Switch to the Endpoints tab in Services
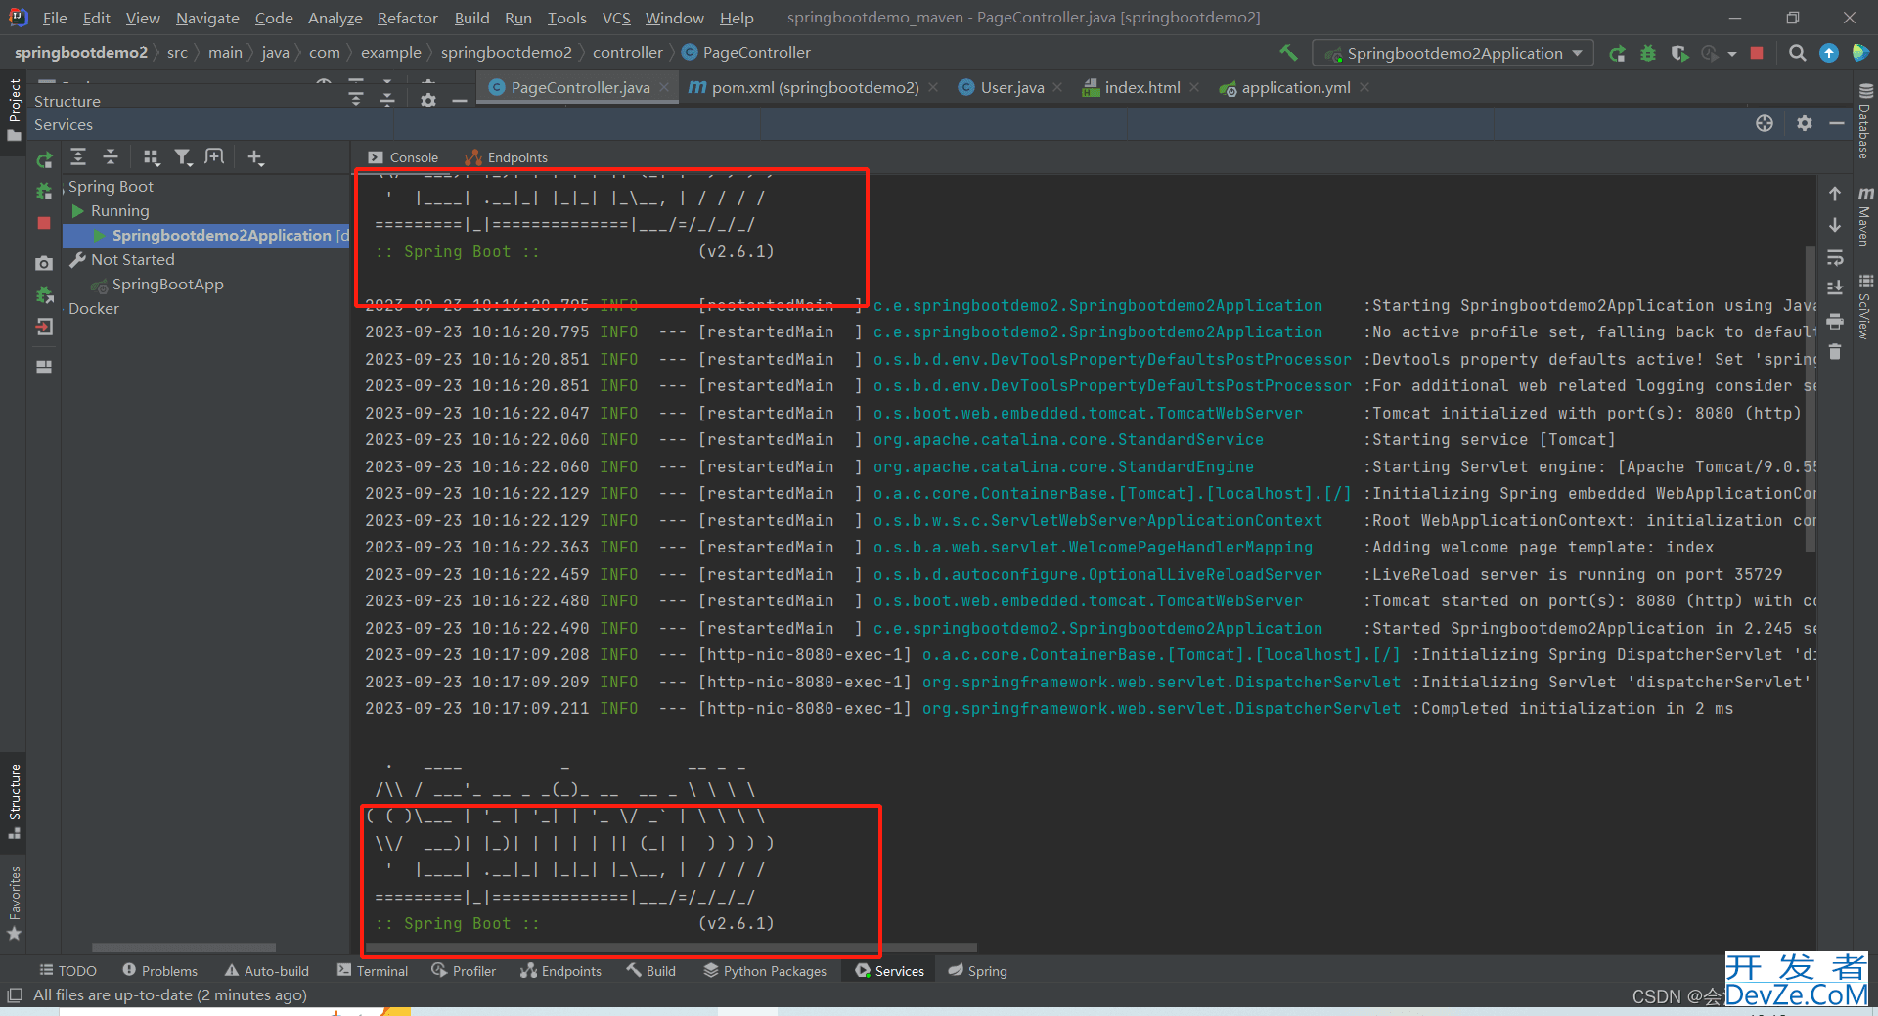The width and height of the screenshot is (1878, 1016). (x=507, y=157)
